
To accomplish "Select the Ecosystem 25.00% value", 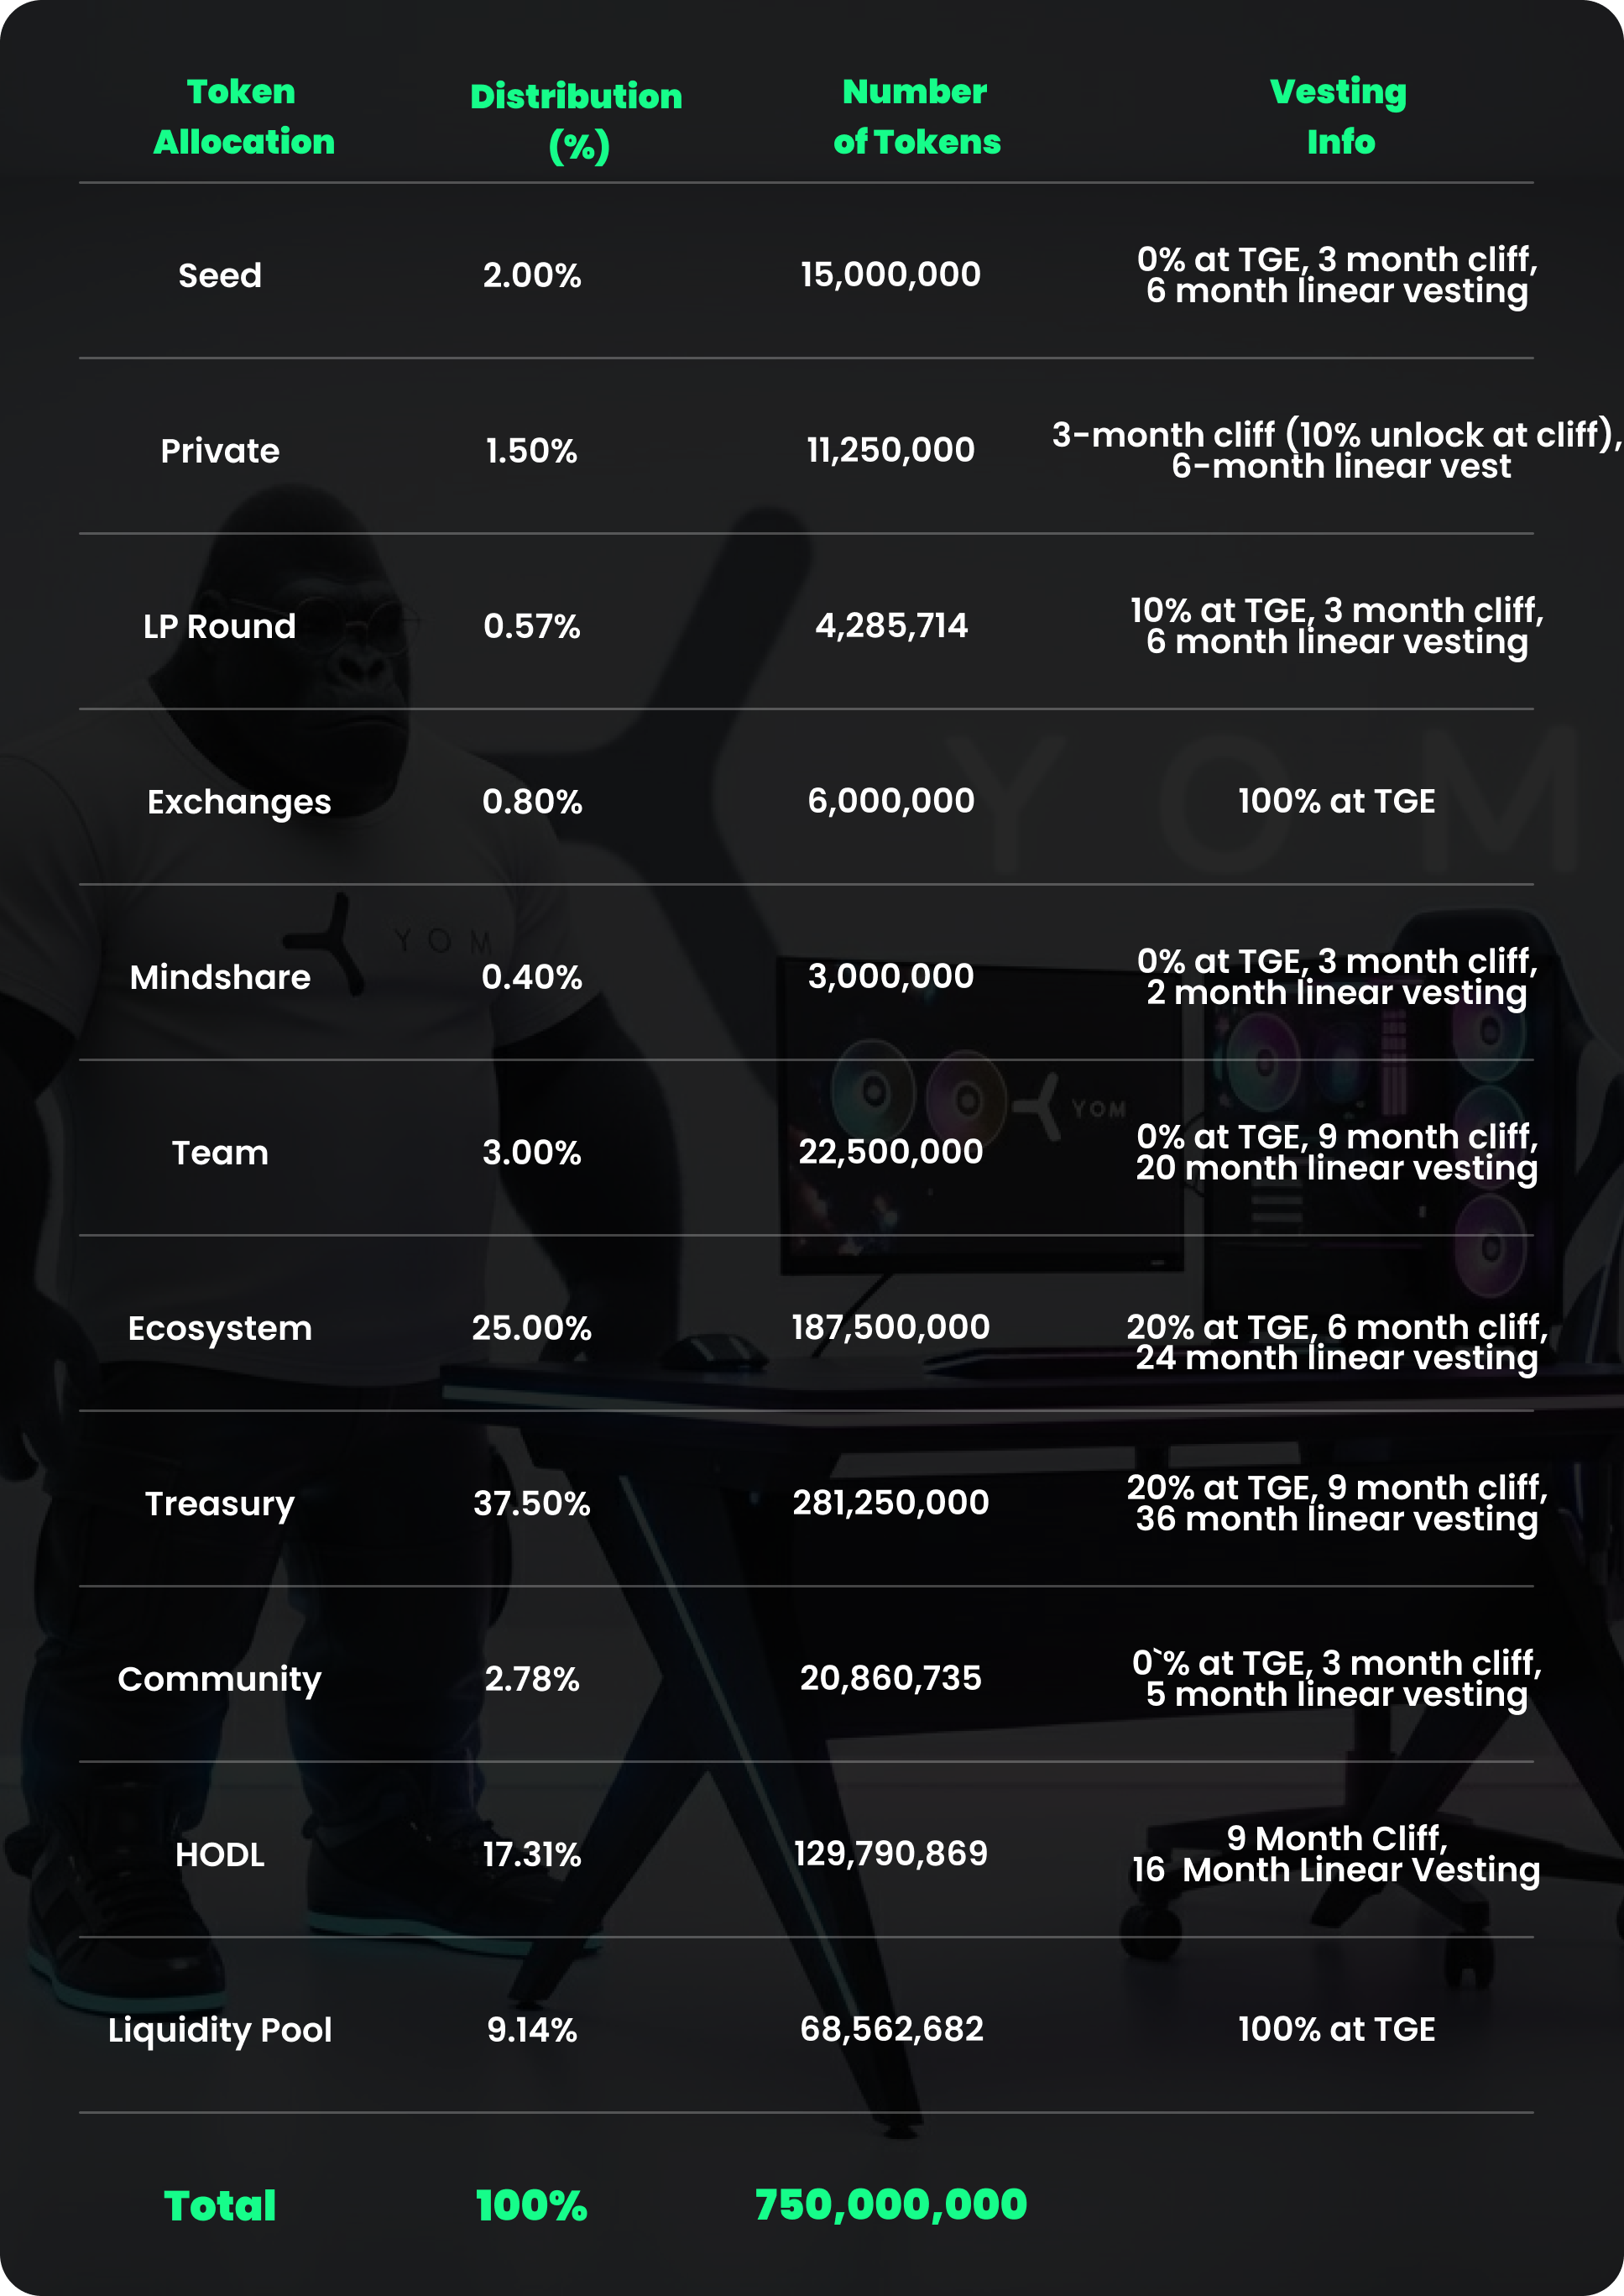I will 532,1328.
